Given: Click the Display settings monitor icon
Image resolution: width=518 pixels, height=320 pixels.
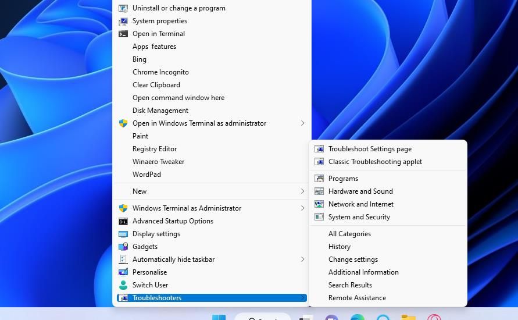Looking at the screenshot, I should (x=123, y=234).
